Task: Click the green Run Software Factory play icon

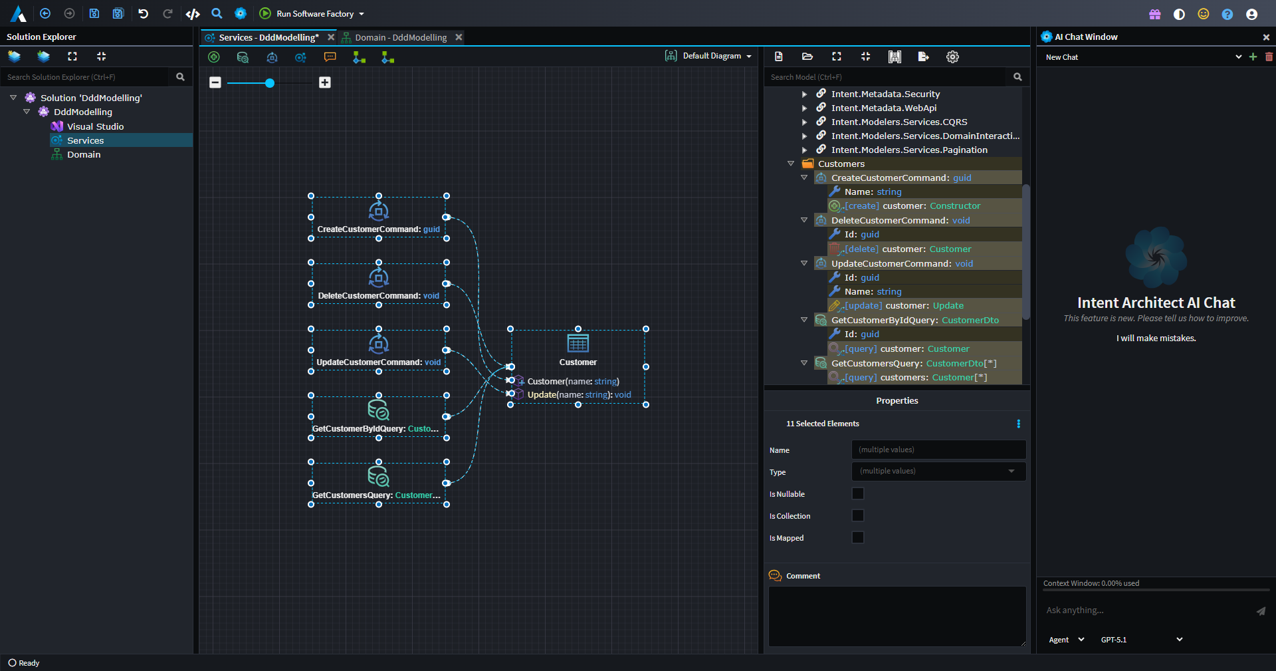Action: pyautogui.click(x=265, y=13)
